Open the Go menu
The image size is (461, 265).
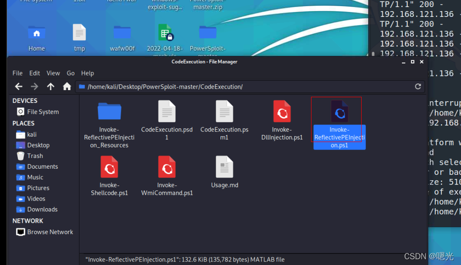(x=71, y=73)
